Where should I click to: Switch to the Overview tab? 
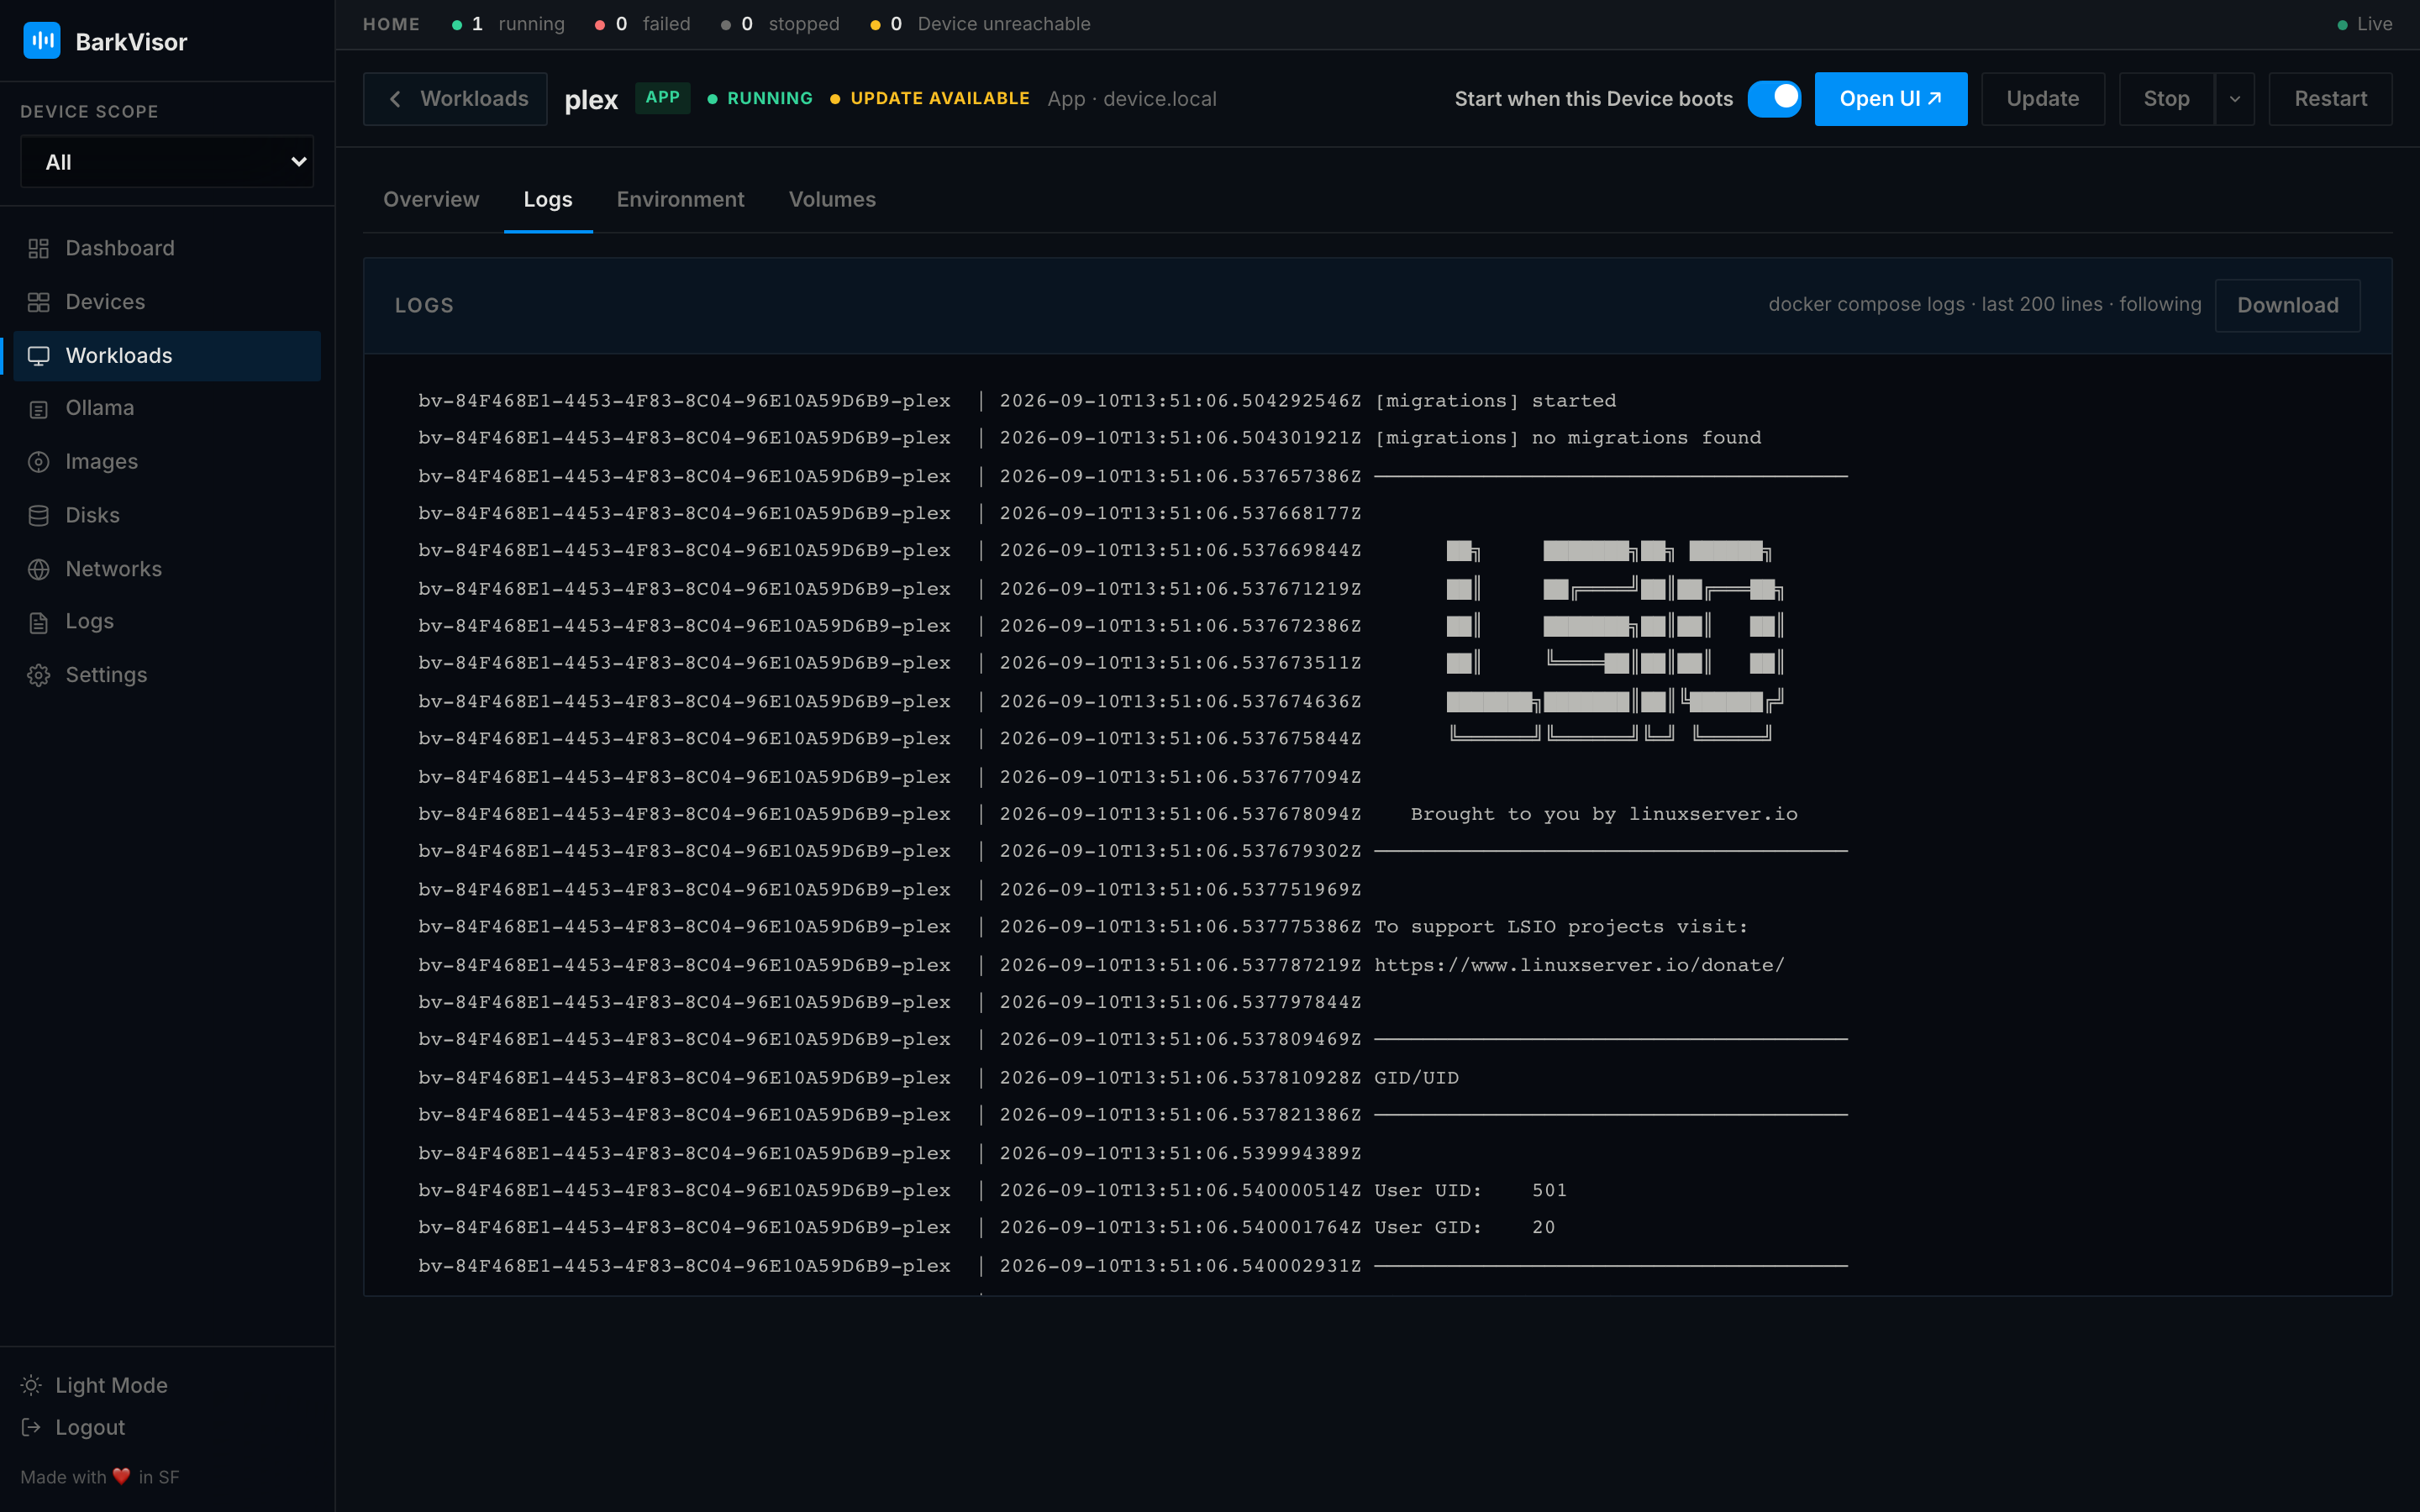[431, 199]
